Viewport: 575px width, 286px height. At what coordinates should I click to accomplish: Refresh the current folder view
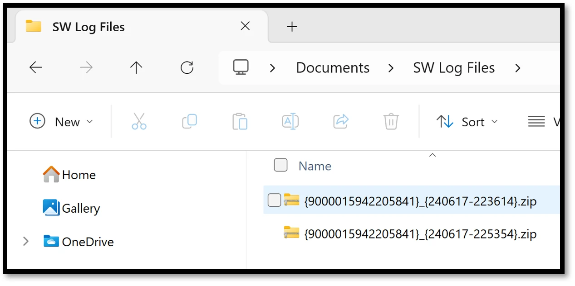pos(187,68)
